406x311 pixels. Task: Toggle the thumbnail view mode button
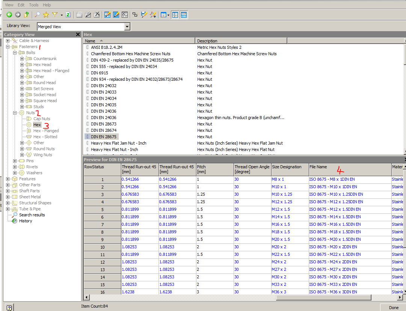pos(164,14)
